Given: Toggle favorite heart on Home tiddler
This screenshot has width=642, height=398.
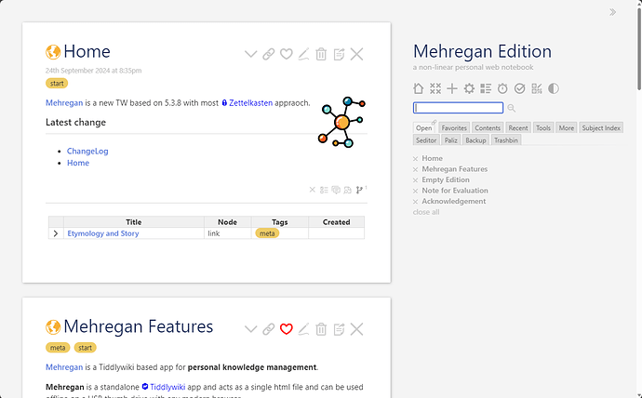Looking at the screenshot, I should [x=287, y=54].
